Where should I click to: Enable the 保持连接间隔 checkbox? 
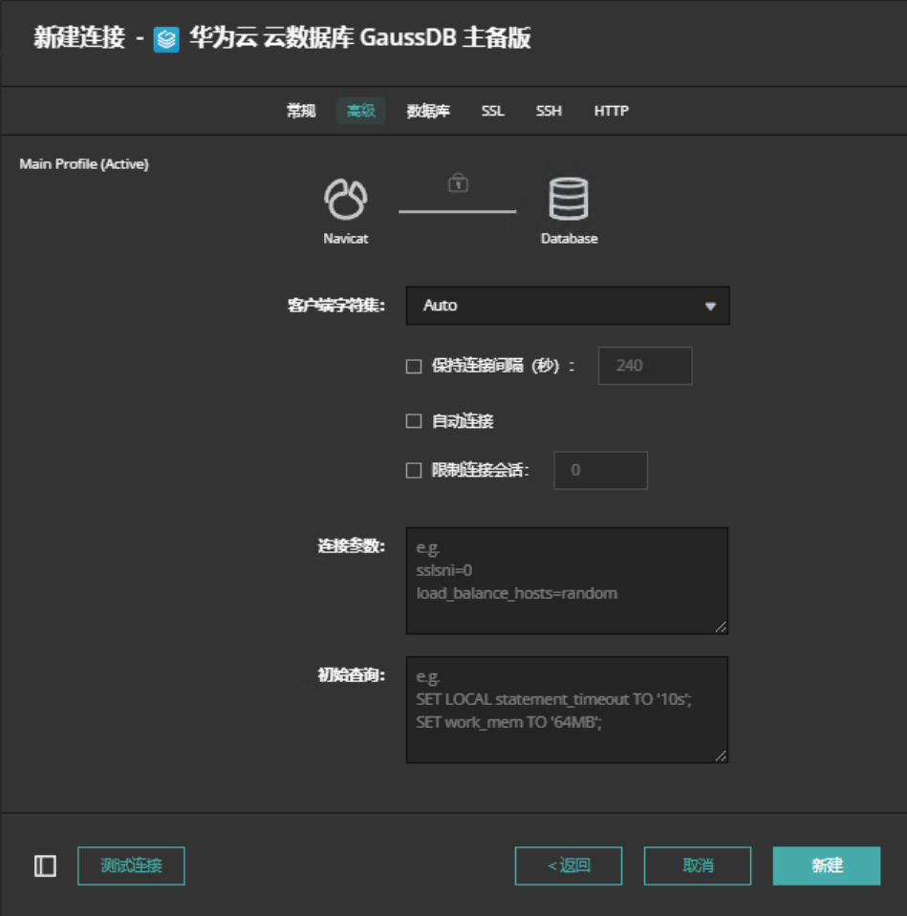coord(414,366)
